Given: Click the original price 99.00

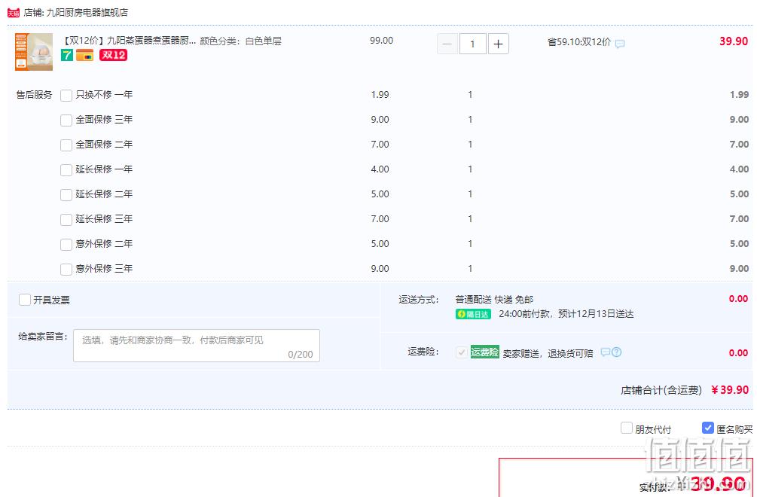Looking at the screenshot, I should 381,41.
